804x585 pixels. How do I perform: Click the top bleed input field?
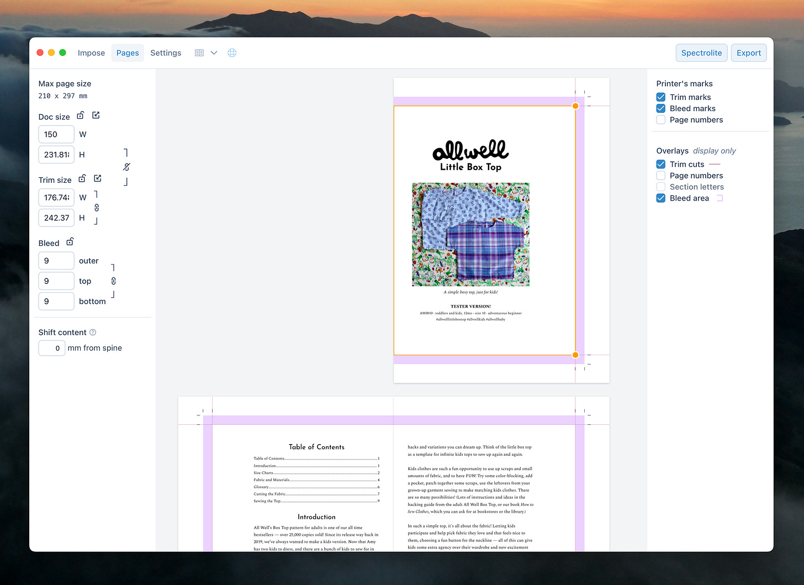coord(56,281)
